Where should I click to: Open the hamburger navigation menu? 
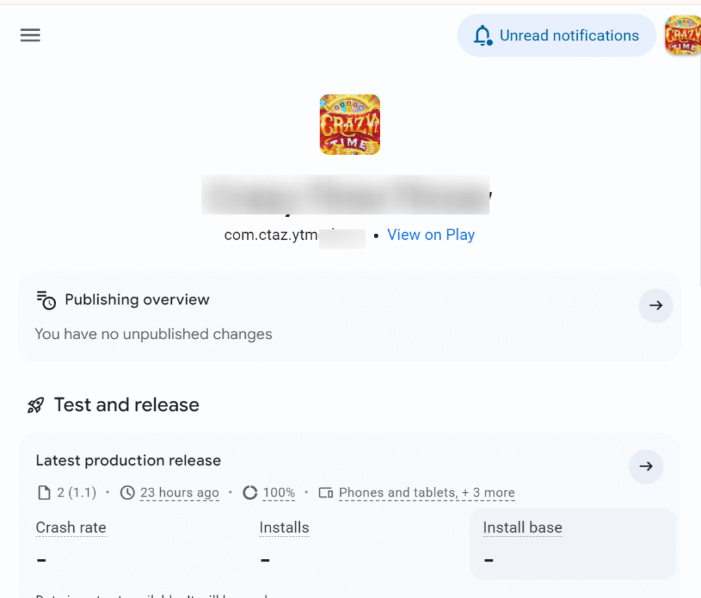click(x=30, y=36)
